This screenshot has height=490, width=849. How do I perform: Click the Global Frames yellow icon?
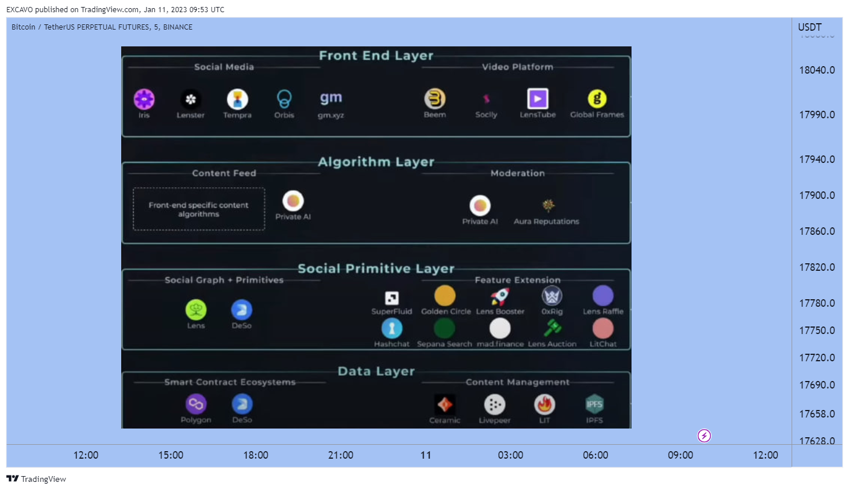click(x=597, y=99)
